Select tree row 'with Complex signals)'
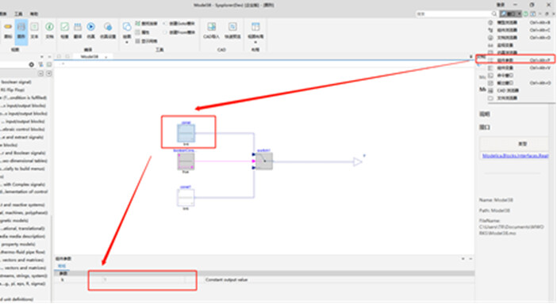Screen dimensions: 557x304 pyautogui.click(x=23, y=184)
